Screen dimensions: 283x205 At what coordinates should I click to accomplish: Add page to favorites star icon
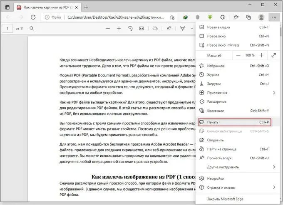pos(172,17)
